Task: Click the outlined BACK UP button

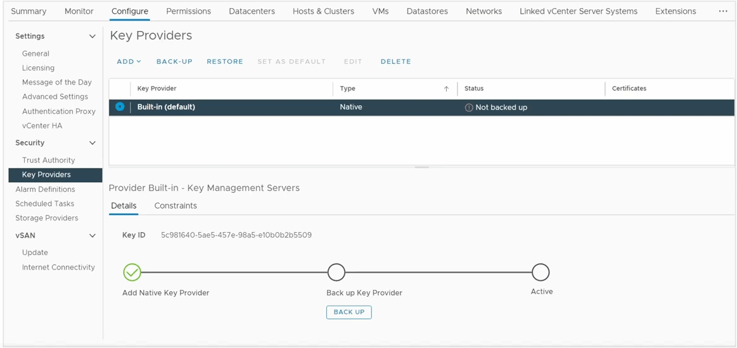Action: click(349, 313)
